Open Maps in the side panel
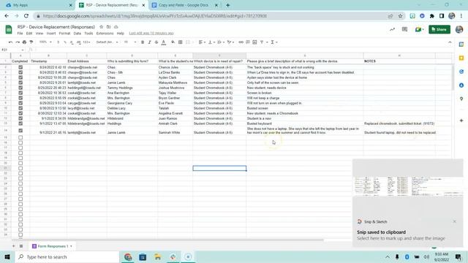Screen dimensions: 468x263 pos(461,99)
